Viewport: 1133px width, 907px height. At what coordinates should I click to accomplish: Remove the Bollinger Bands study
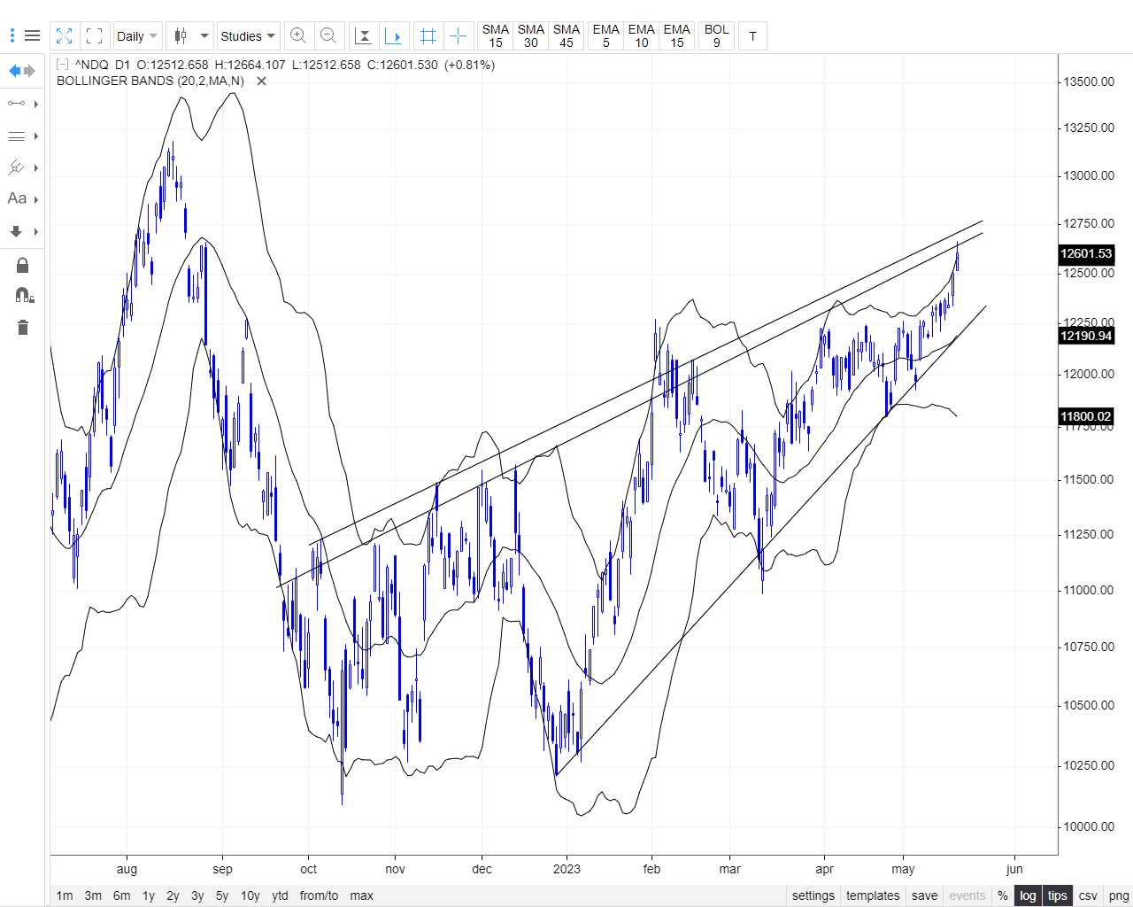(261, 81)
